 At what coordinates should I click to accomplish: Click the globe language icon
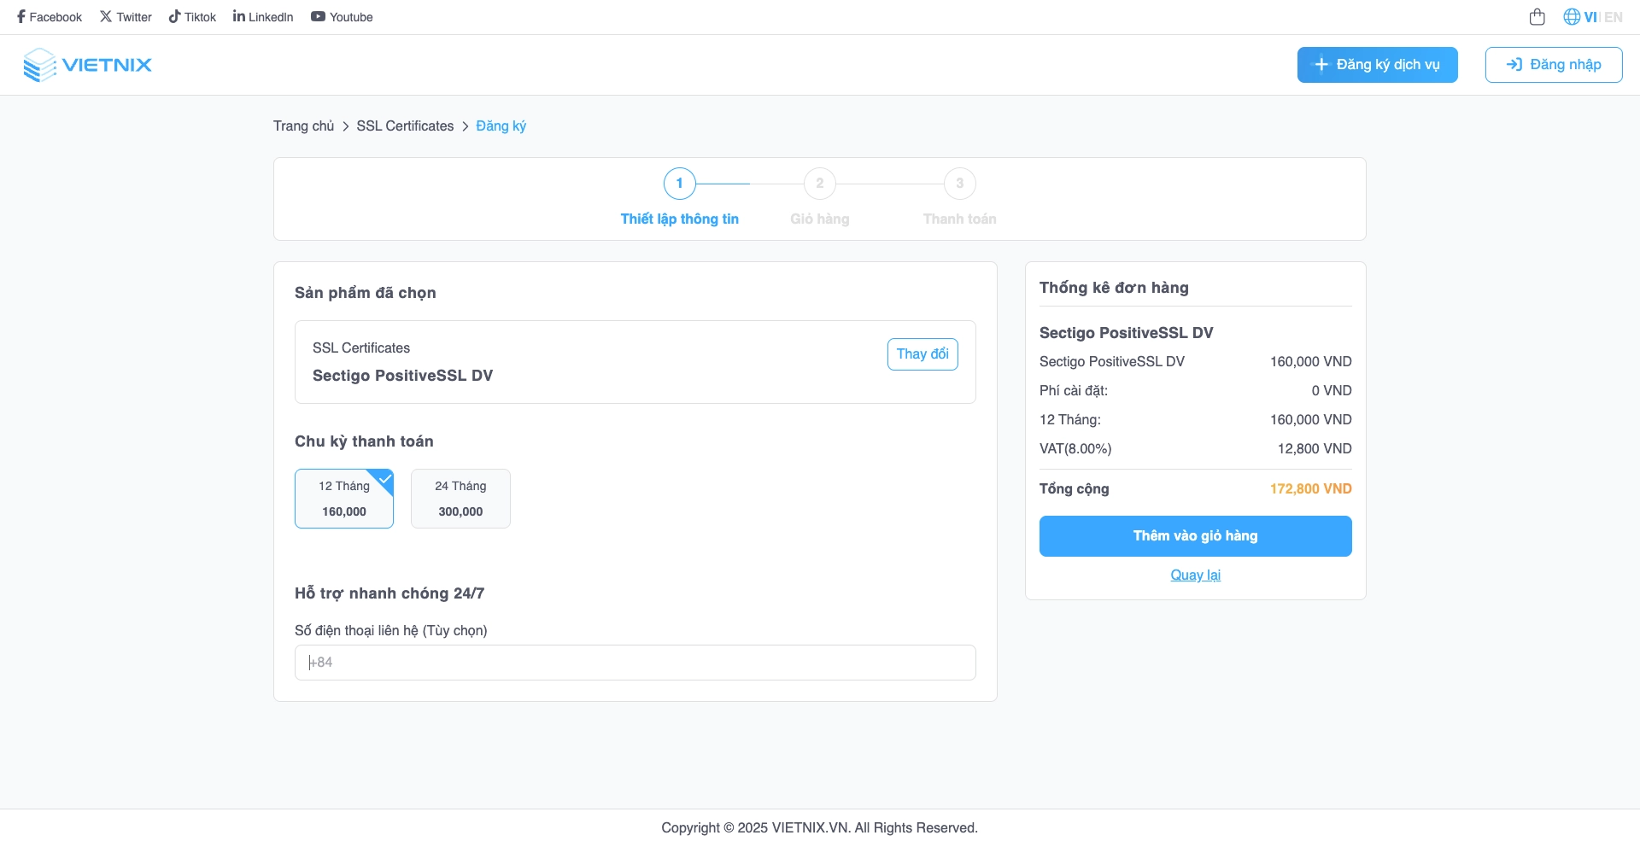pyautogui.click(x=1571, y=17)
